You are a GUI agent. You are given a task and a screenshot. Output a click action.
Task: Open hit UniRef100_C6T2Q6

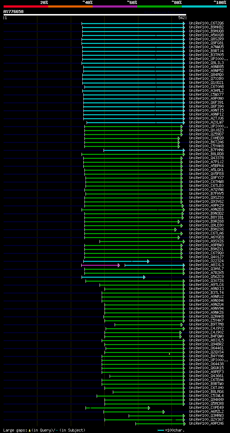point(207,23)
